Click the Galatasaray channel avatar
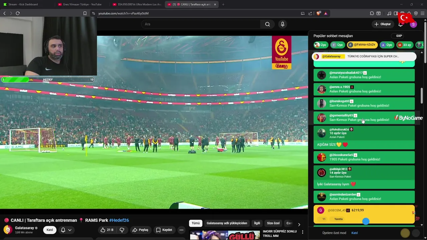This screenshot has height=240, width=427. click(8, 230)
